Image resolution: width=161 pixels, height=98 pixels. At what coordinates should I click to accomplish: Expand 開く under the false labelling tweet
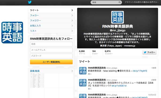tap(90, 74)
